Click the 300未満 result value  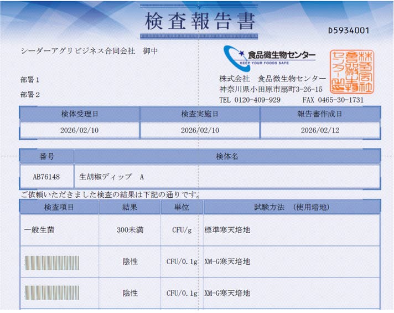[x=129, y=229]
